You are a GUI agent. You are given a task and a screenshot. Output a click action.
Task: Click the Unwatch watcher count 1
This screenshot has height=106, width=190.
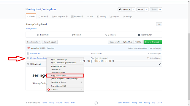click(133, 9)
